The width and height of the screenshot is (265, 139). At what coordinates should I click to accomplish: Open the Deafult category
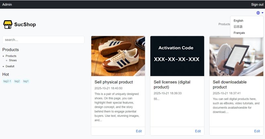coord(10,66)
